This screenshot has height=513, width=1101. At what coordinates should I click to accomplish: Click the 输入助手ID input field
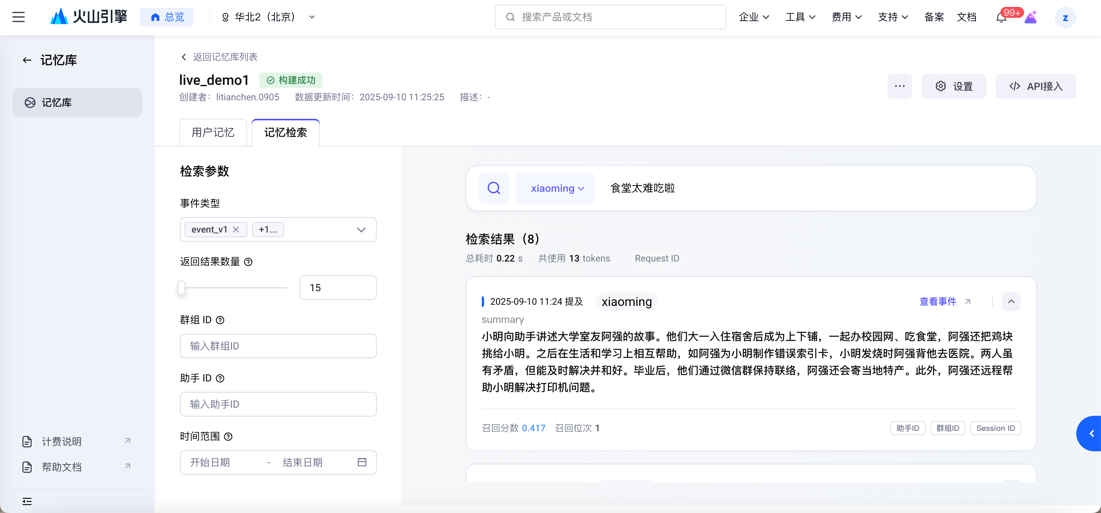[x=278, y=404]
